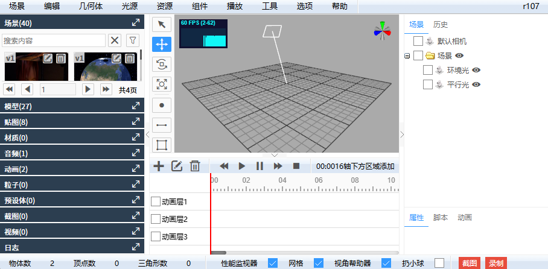Go to last page of scenes
548x269 pixels.
[x=106, y=89]
